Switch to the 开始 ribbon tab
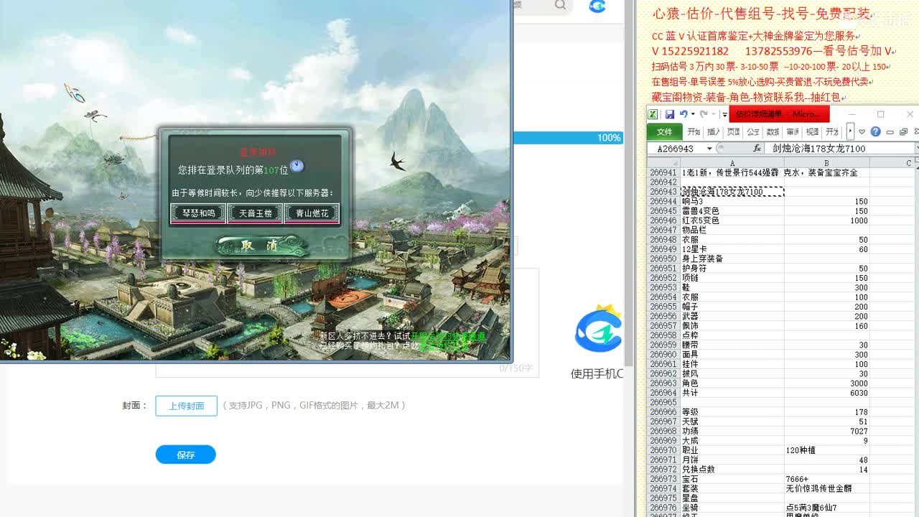This screenshot has width=919, height=517. (693, 132)
